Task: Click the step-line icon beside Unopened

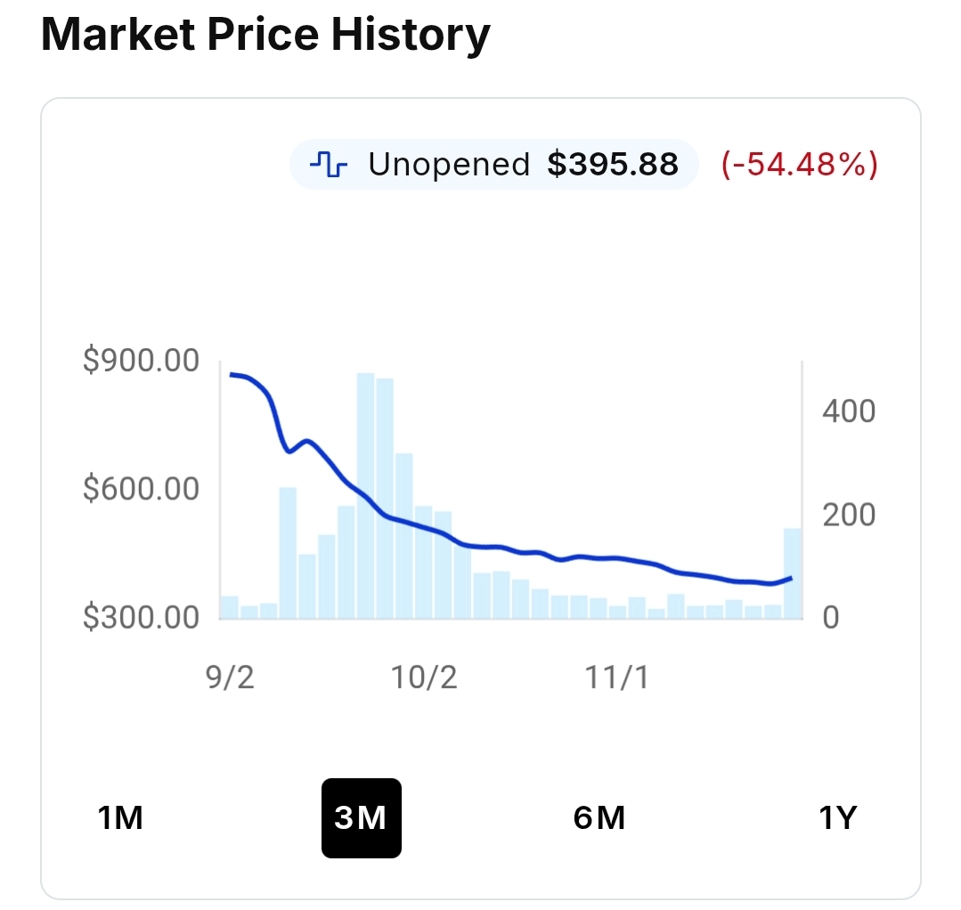Action: click(x=327, y=165)
